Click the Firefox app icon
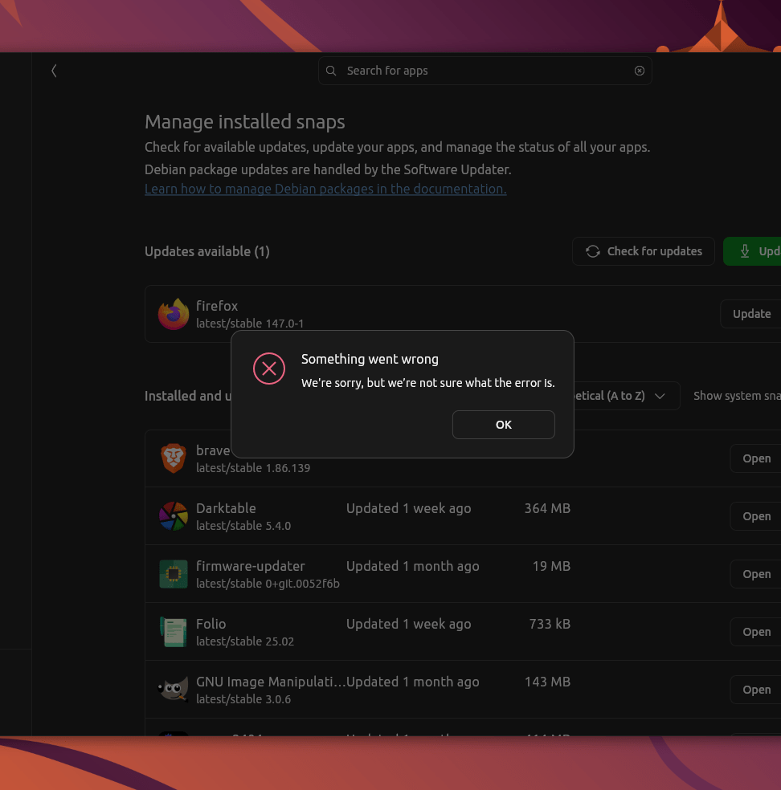 173,314
